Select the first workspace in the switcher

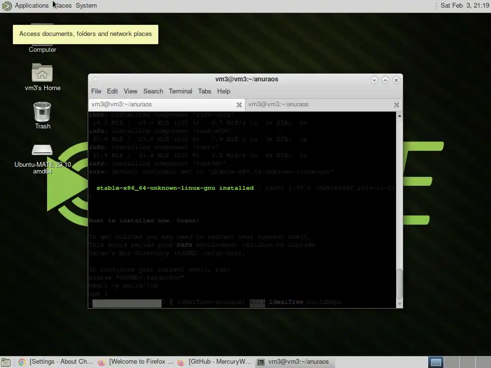tap(436, 362)
